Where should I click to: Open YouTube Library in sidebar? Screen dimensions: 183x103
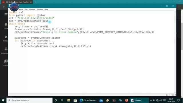[x=6, y=63]
